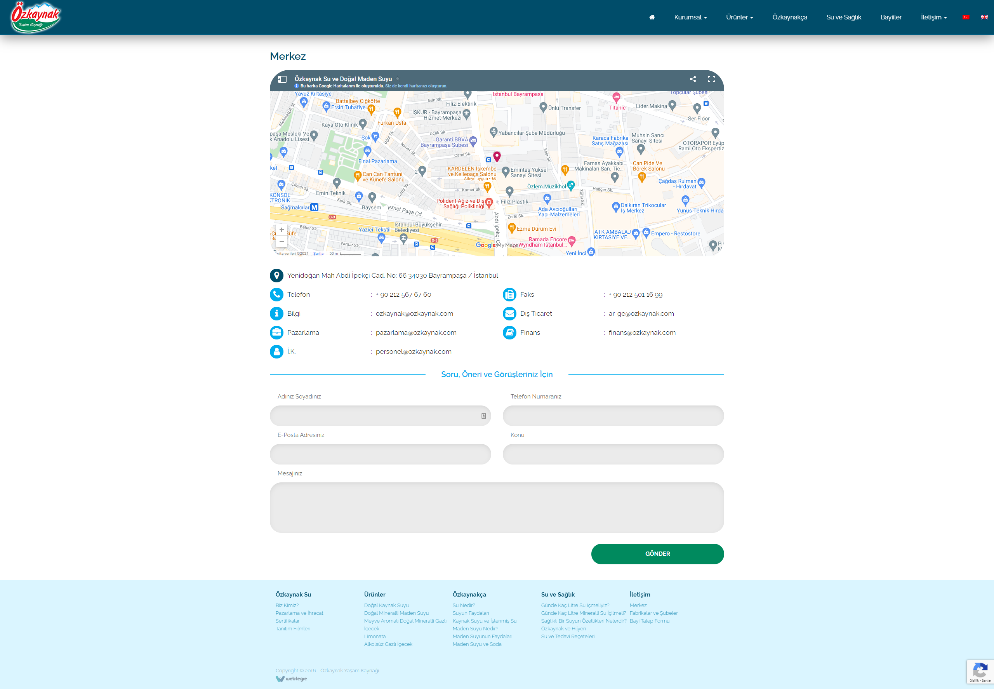Screen dimensions: 994x689
Task: Focus the E-Posta Adresiniz field
Action: (380, 454)
